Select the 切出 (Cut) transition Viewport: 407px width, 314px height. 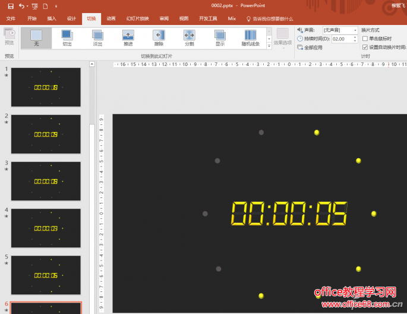tap(67, 38)
